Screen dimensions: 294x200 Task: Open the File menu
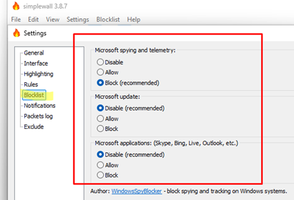[16, 19]
